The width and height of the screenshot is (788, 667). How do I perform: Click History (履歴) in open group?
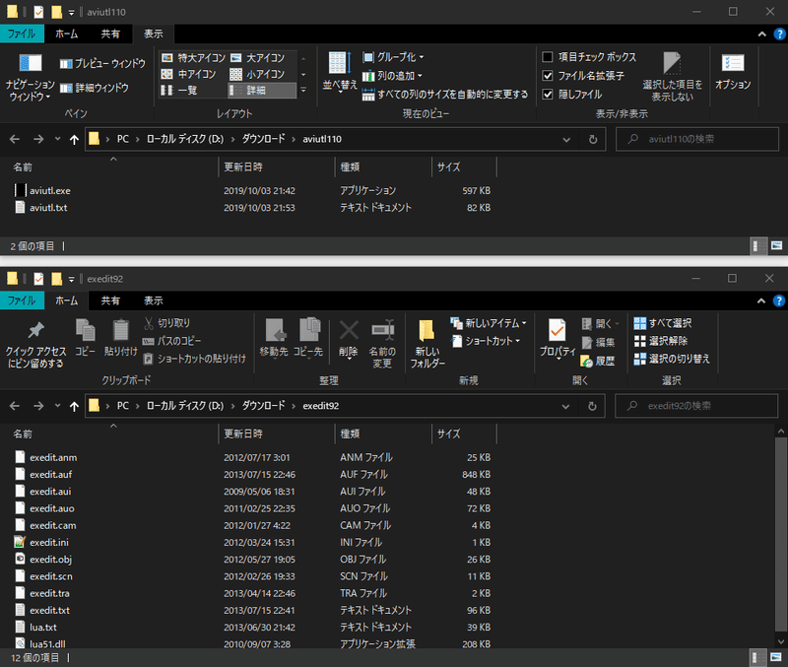pos(598,361)
